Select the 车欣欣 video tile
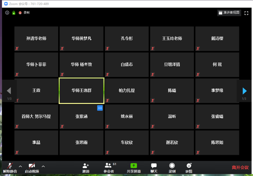Image resolution: width=253 pixels, height=176 pixels. click(127, 143)
